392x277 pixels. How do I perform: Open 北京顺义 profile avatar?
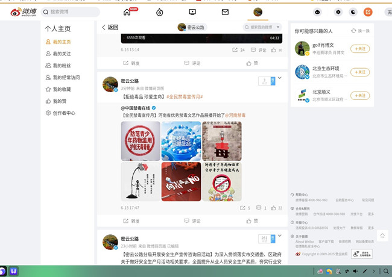(302, 95)
